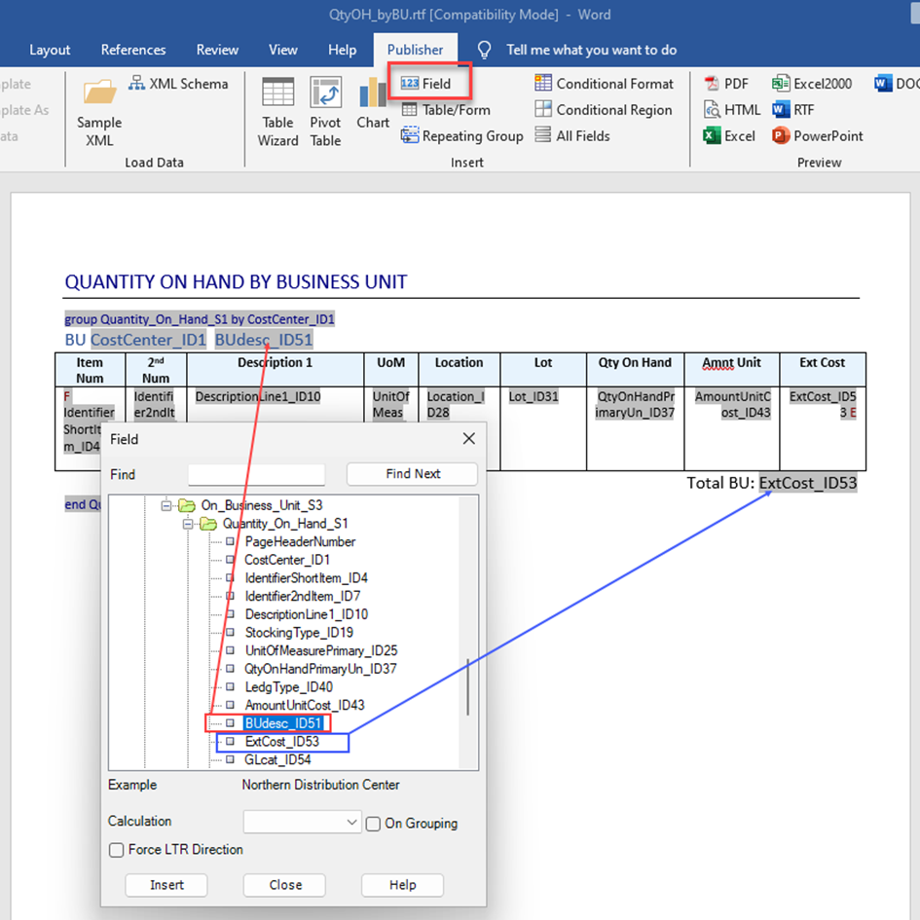The width and height of the screenshot is (920, 920).
Task: Switch to the View tab
Action: pos(282,50)
